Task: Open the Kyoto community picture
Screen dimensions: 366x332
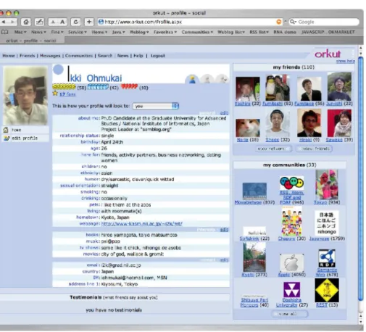Action: 254,257
